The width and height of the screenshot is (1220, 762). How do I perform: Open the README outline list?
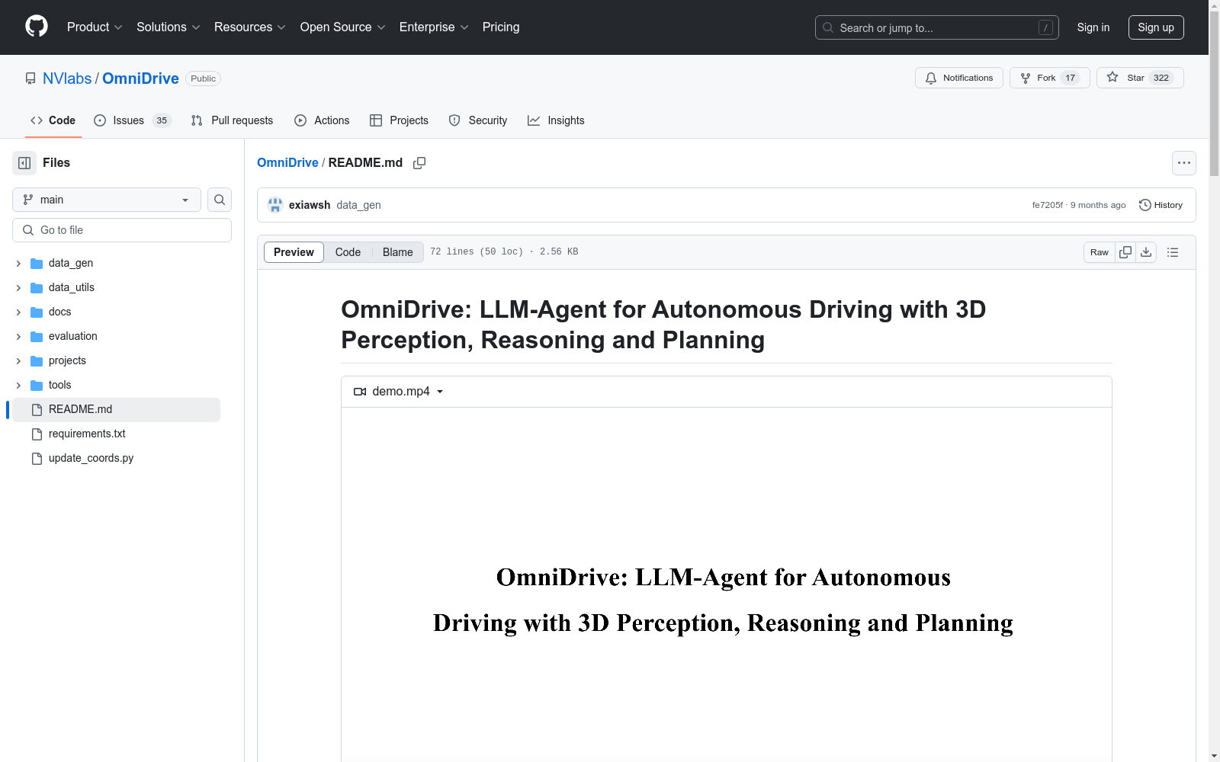click(1173, 251)
